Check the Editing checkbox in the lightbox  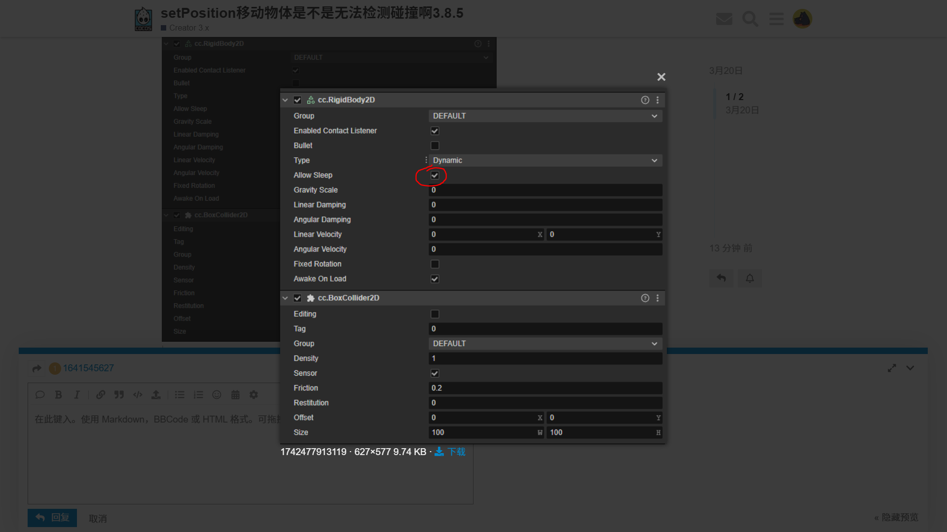[x=435, y=314]
